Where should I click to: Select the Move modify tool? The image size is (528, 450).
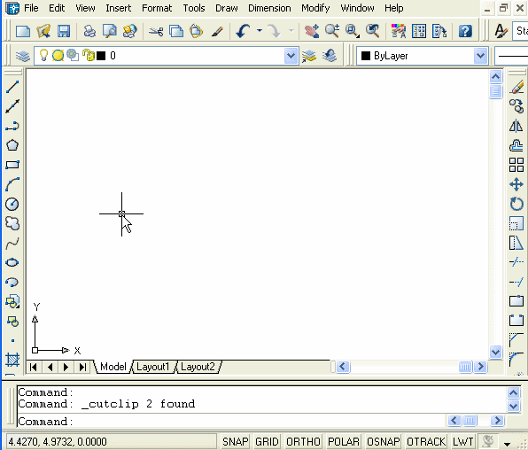[x=516, y=184]
